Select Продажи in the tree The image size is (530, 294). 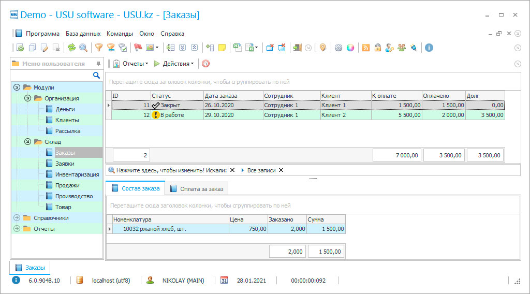(x=68, y=185)
